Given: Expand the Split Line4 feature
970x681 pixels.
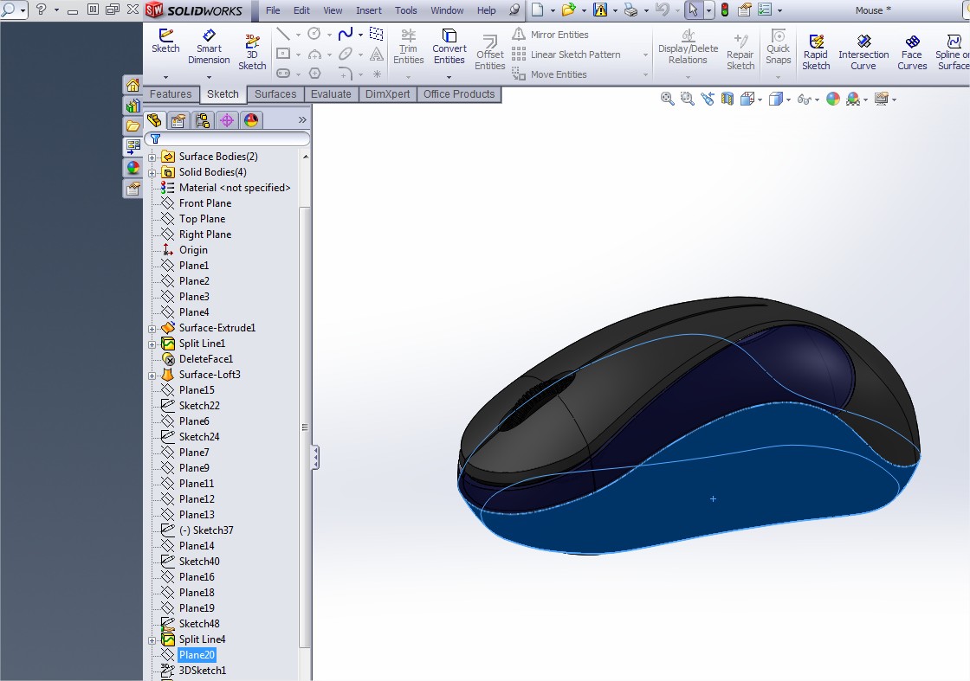Looking at the screenshot, I should pyautogui.click(x=152, y=640).
